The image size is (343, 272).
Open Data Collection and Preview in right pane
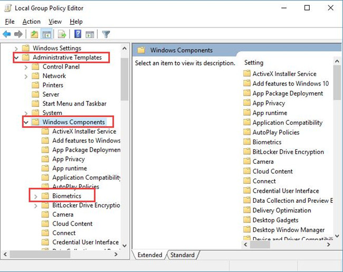click(293, 200)
